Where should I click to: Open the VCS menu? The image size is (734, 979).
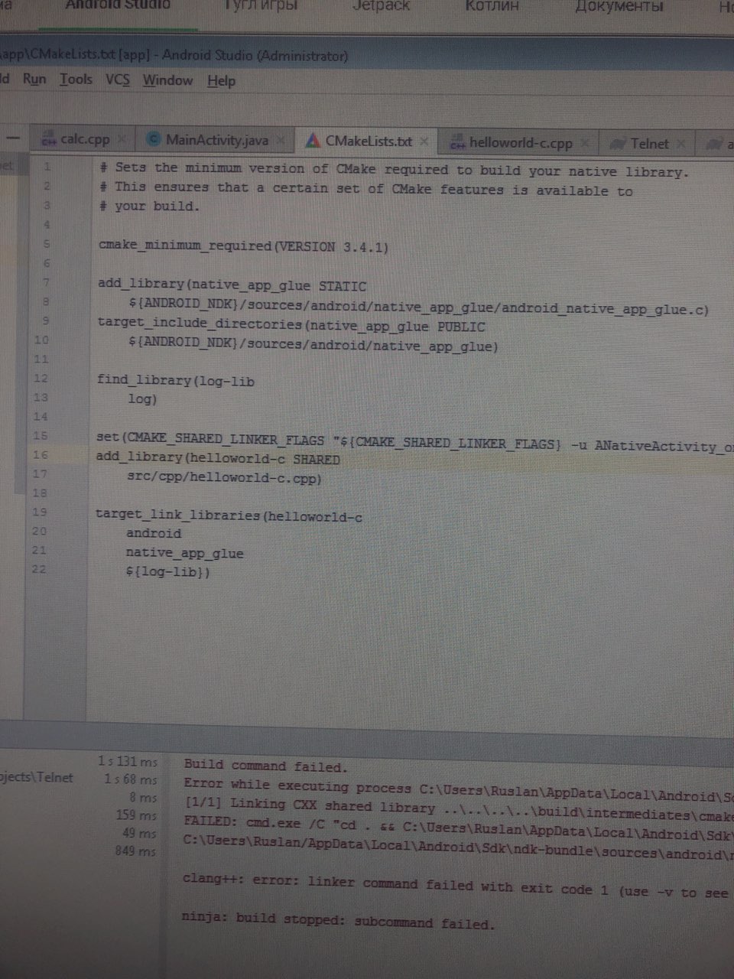118,80
